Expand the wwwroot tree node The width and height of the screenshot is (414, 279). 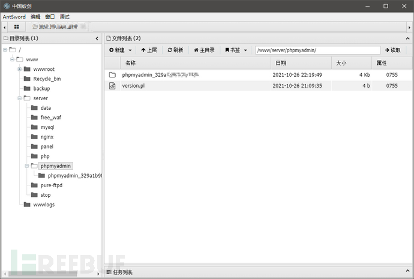[x=20, y=69]
